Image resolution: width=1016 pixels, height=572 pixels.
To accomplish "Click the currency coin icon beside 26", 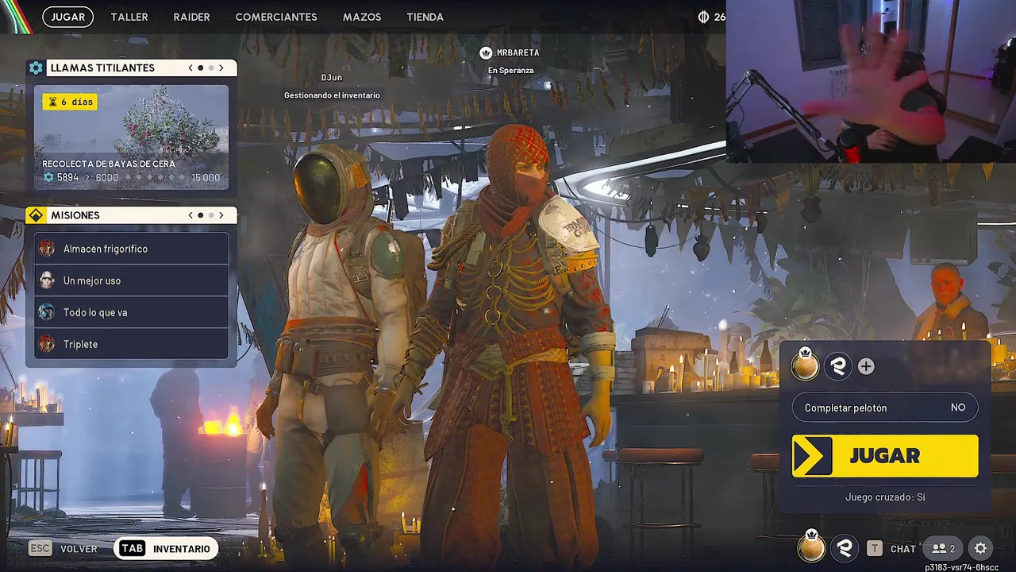I will click(x=703, y=17).
